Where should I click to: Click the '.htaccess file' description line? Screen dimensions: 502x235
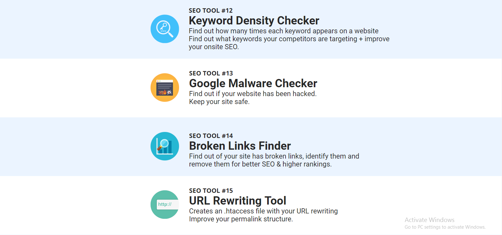(x=263, y=211)
